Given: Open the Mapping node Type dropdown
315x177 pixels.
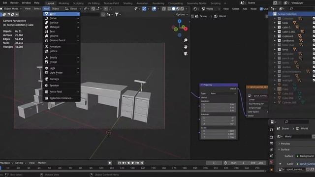Looking at the screenshot, I should (x=223, y=93).
